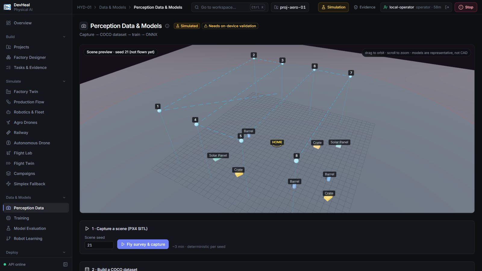This screenshot has width=482, height=271.
Task: Click the Flight Lab icon
Action: click(x=8, y=153)
